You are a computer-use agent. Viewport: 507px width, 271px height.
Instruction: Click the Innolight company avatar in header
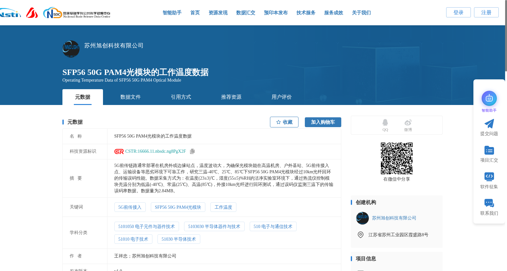[x=71, y=49]
